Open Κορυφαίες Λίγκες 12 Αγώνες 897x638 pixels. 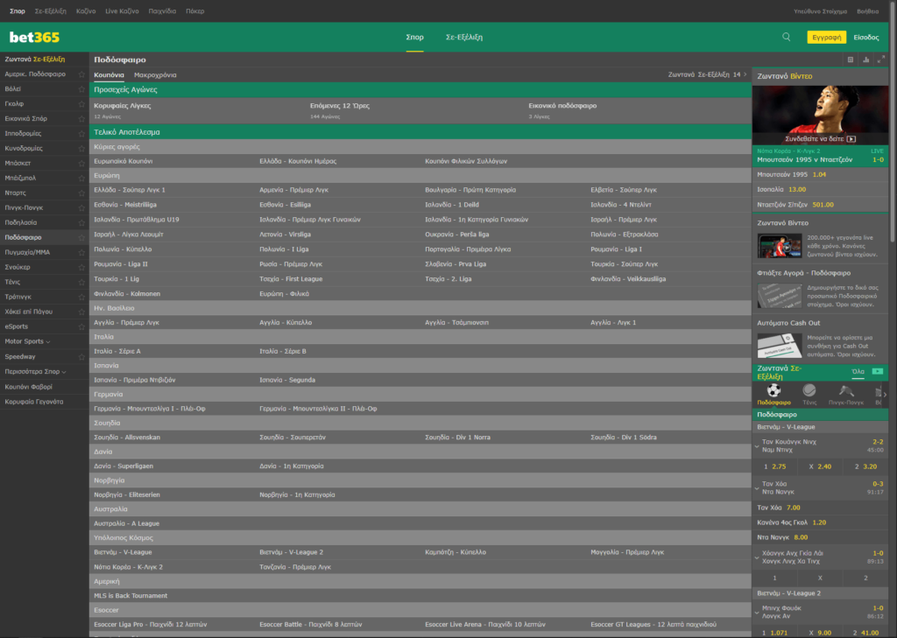[x=123, y=110]
